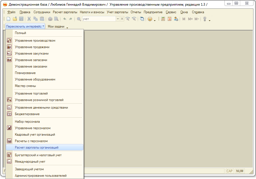Open the search history dropdown arrow
This screenshot has width=256, height=179.
coord(118,19)
